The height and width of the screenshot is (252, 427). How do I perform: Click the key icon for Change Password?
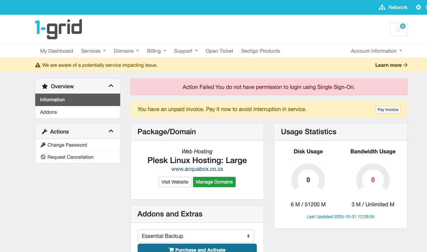click(x=43, y=145)
